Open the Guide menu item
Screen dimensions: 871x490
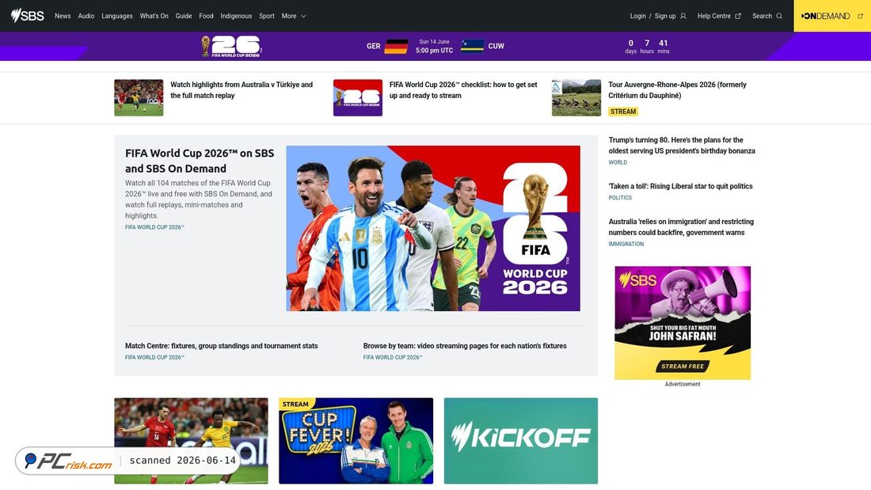pyautogui.click(x=184, y=16)
